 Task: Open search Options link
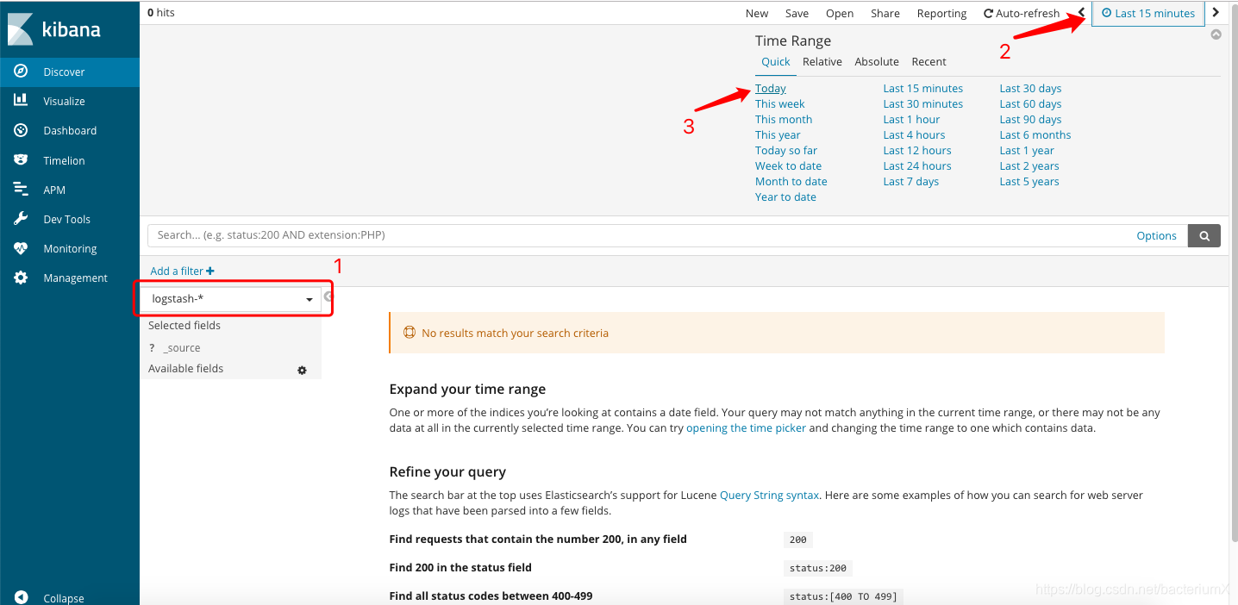point(1156,235)
